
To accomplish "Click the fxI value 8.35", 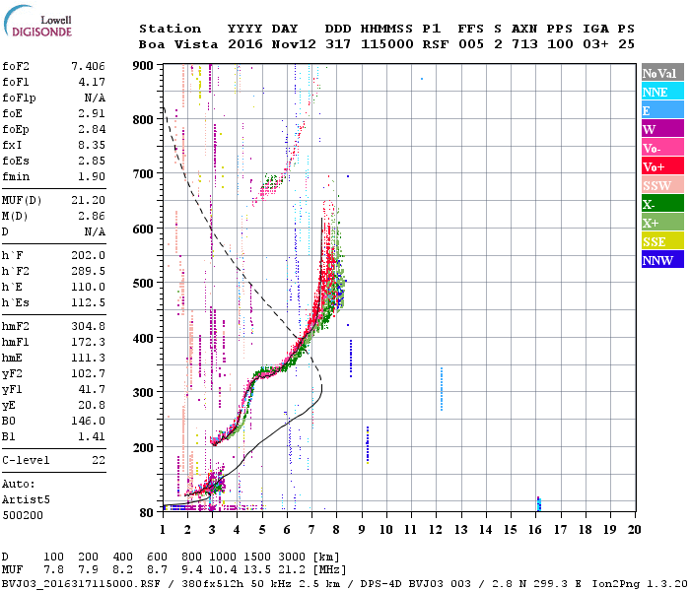I will click(92, 146).
